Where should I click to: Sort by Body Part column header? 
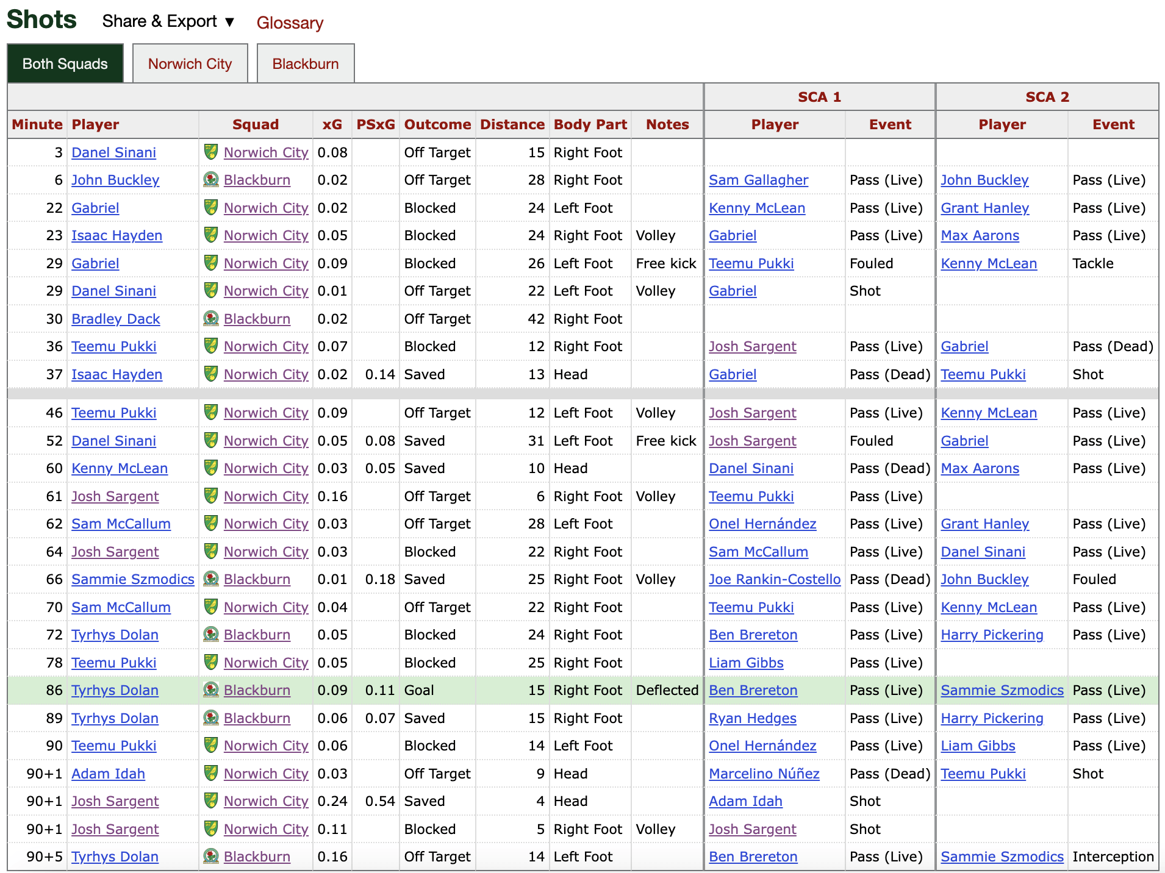(590, 124)
